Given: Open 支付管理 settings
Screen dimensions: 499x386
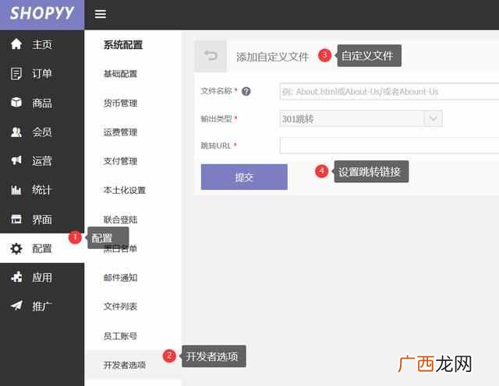Looking at the screenshot, I should (120, 161).
